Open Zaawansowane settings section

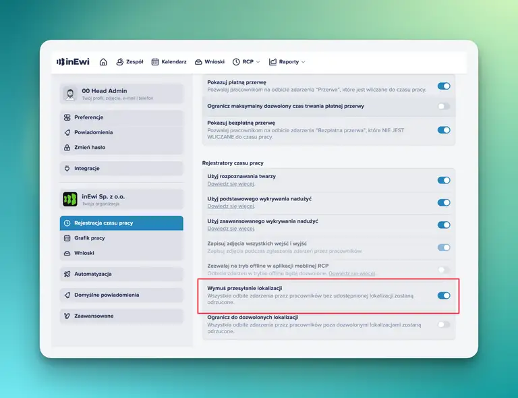pos(94,316)
